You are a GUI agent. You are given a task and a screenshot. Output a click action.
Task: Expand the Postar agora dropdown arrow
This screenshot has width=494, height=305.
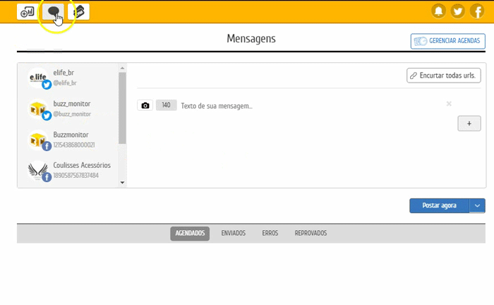pos(478,205)
